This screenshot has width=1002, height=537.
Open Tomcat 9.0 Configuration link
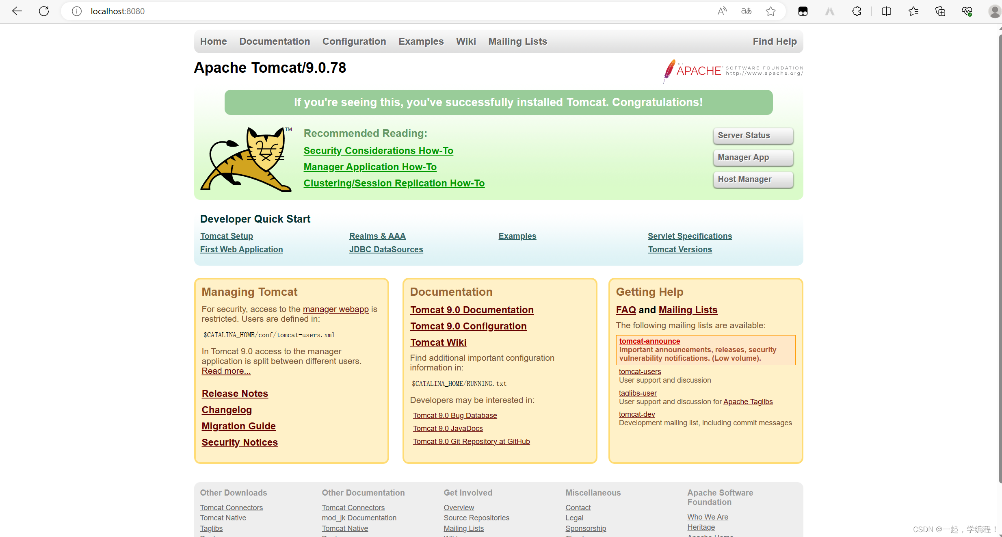tap(468, 326)
